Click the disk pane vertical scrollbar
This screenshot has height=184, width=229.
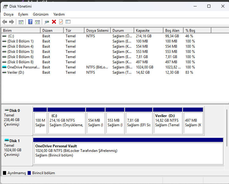227,128
